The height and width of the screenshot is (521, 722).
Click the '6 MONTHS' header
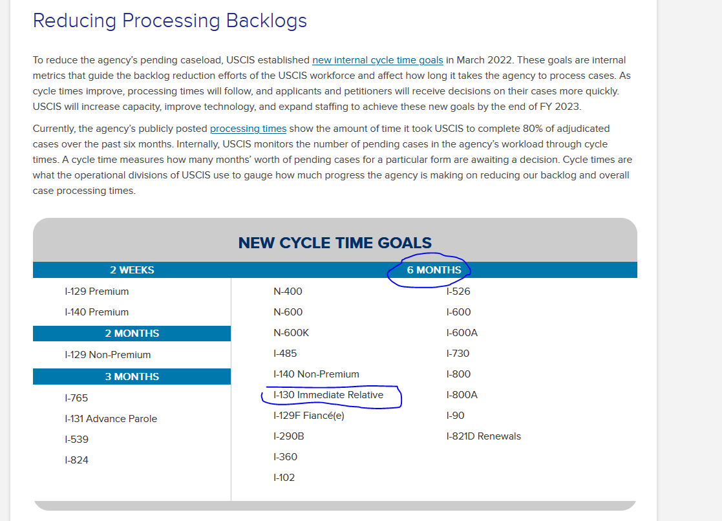(434, 270)
